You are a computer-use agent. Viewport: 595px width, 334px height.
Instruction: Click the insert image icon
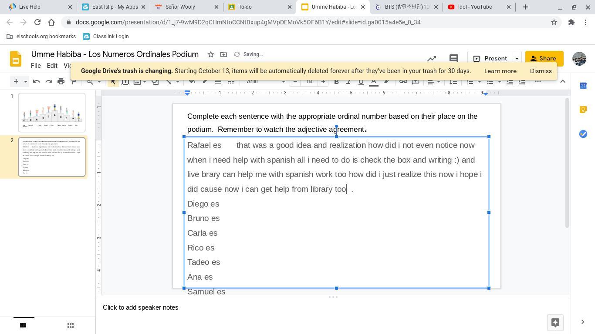pos(137,81)
